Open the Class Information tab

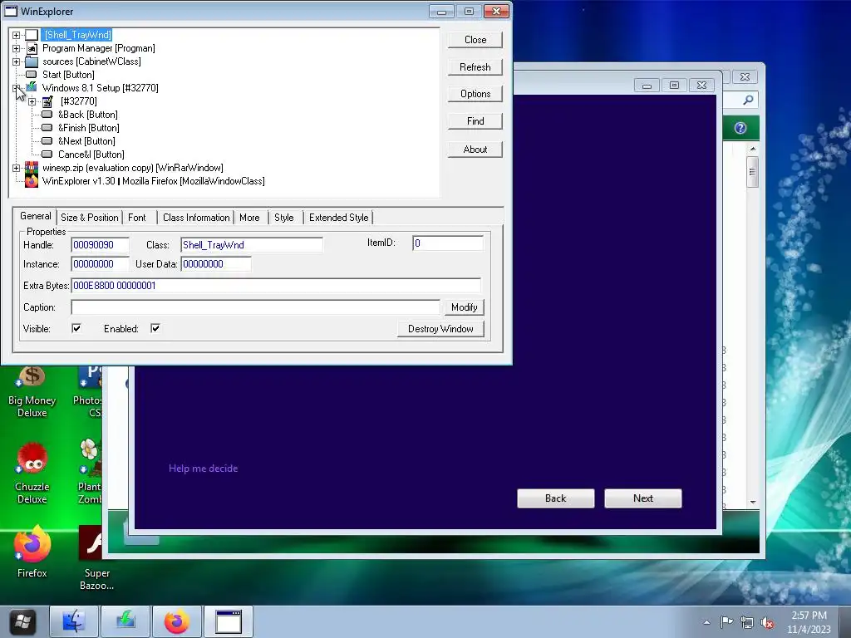[x=196, y=218]
